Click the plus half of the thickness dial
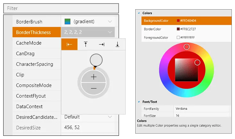Image resolution: width=235 pixels, height=139 pixels. (94, 77)
